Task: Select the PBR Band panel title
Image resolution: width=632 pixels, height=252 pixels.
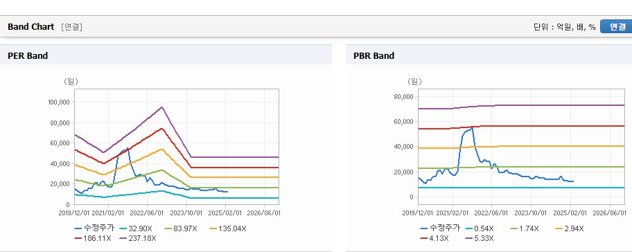Action: (x=374, y=55)
